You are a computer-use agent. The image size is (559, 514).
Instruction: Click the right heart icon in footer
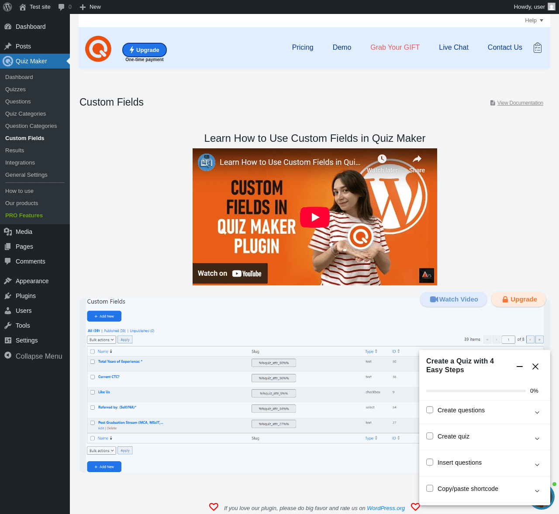[x=415, y=507]
